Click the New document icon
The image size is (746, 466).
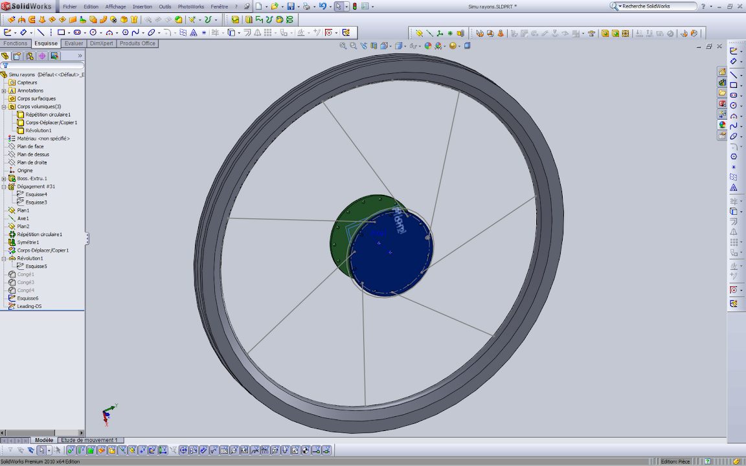pyautogui.click(x=259, y=6)
